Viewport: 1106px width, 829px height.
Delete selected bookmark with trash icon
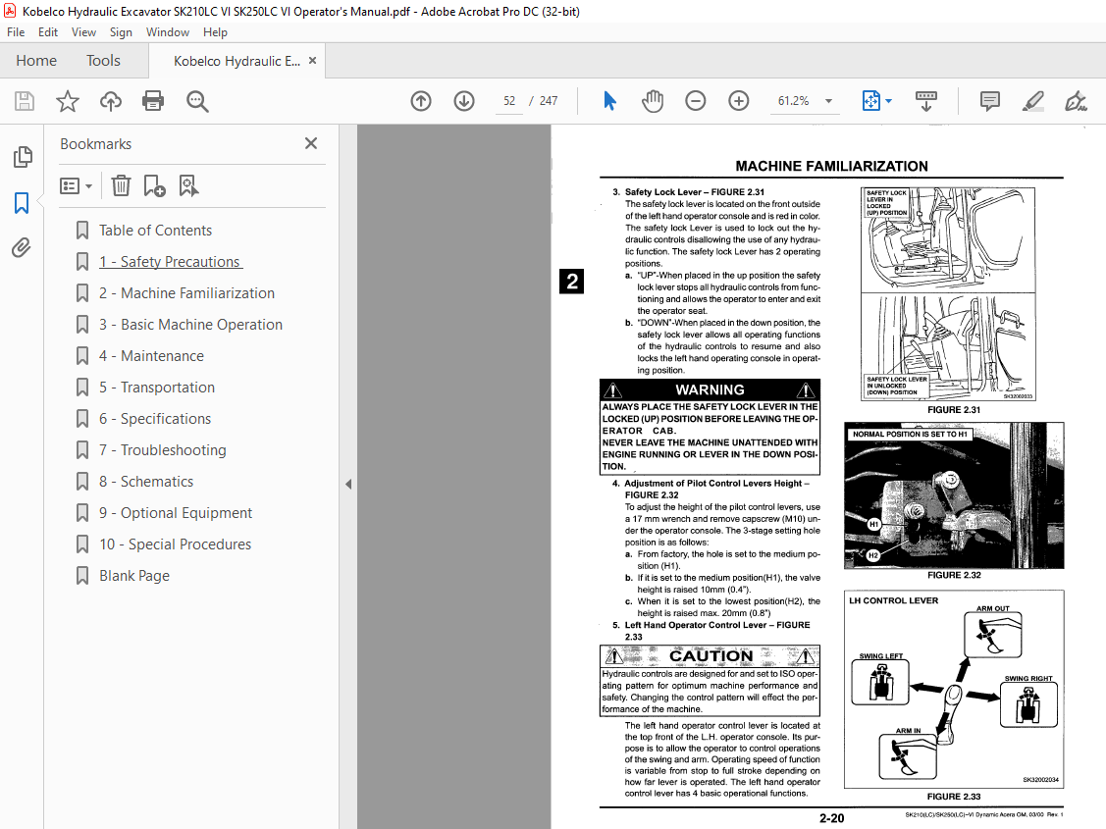pyautogui.click(x=122, y=186)
